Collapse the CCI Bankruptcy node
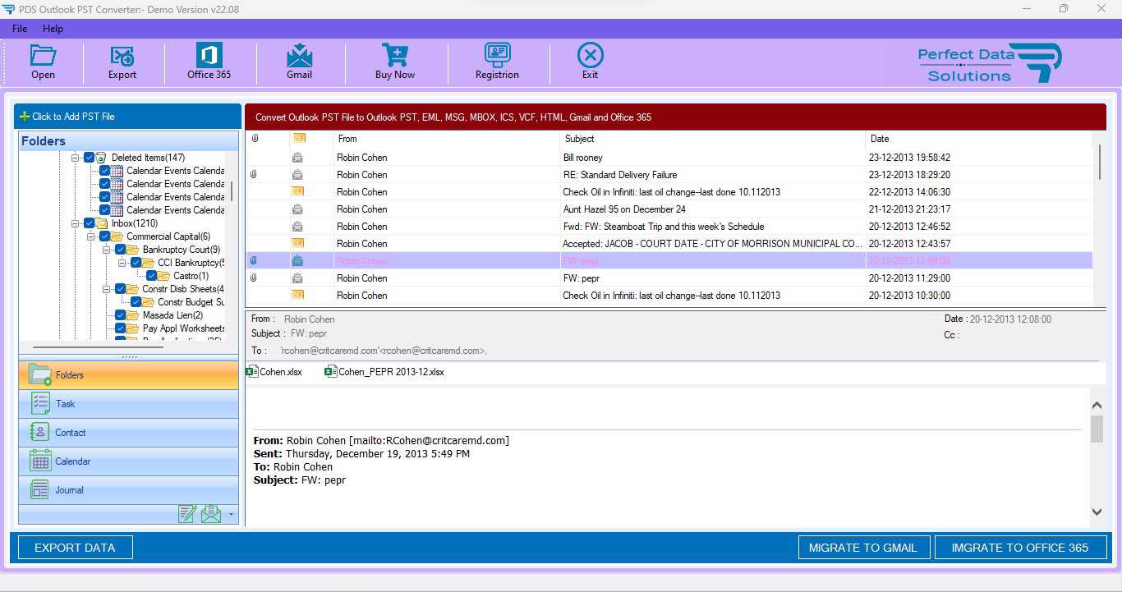The image size is (1122, 592). point(122,263)
